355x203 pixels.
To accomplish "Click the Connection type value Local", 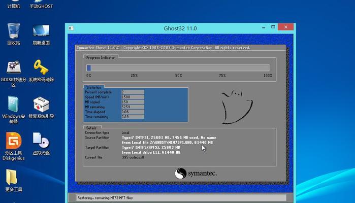I will click(x=125, y=132).
